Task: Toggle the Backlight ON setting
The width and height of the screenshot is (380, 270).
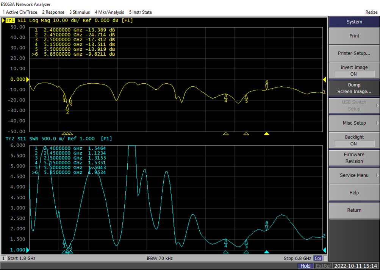Action: pos(354,140)
